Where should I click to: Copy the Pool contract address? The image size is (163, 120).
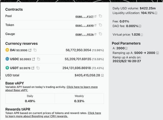tap(101, 16)
